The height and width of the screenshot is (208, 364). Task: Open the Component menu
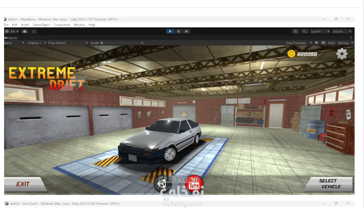point(62,25)
